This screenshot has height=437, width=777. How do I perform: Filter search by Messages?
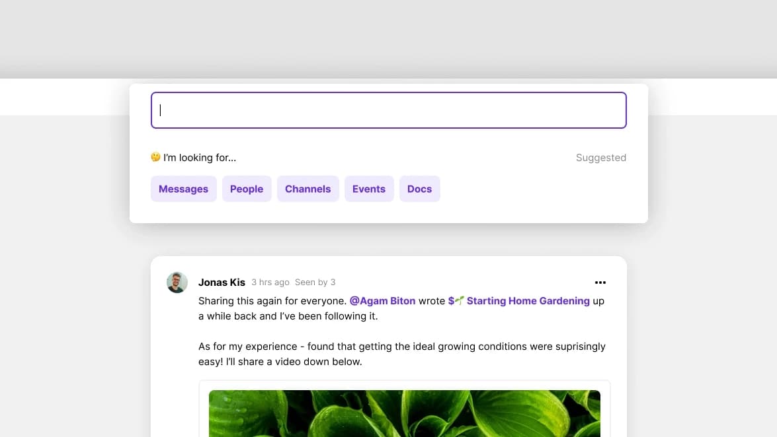click(183, 189)
